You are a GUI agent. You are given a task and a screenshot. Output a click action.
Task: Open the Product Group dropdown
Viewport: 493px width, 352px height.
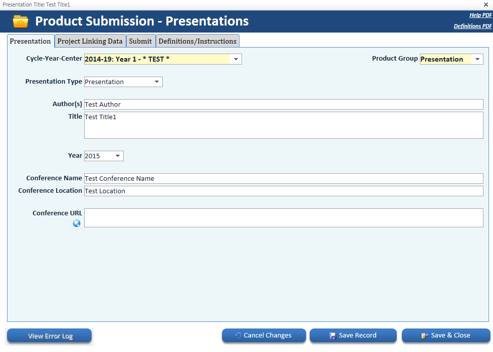click(x=477, y=59)
